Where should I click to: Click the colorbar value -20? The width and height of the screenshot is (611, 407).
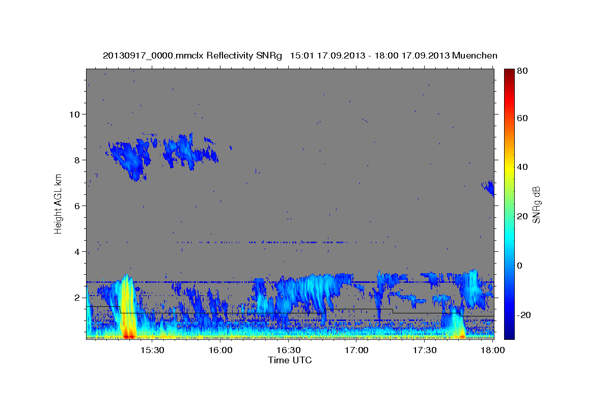pyautogui.click(x=524, y=315)
